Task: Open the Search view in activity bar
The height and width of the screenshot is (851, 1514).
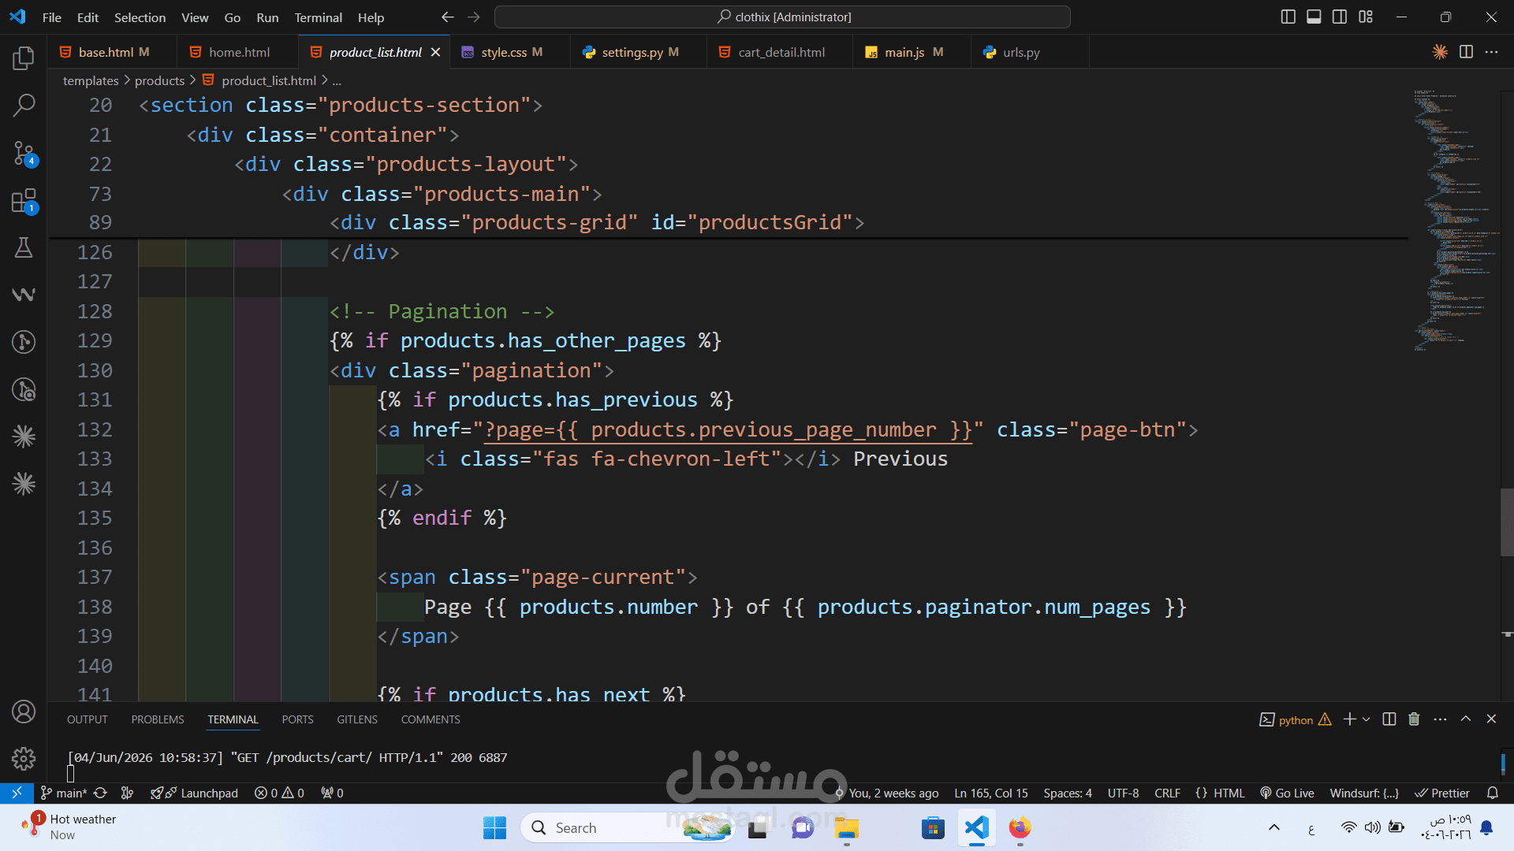Action: [x=24, y=105]
